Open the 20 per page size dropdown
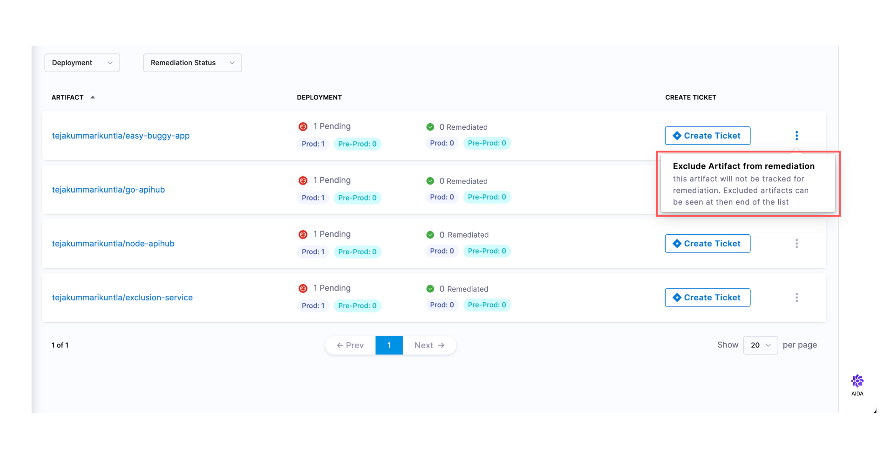The height and width of the screenshot is (458, 891). 760,345
